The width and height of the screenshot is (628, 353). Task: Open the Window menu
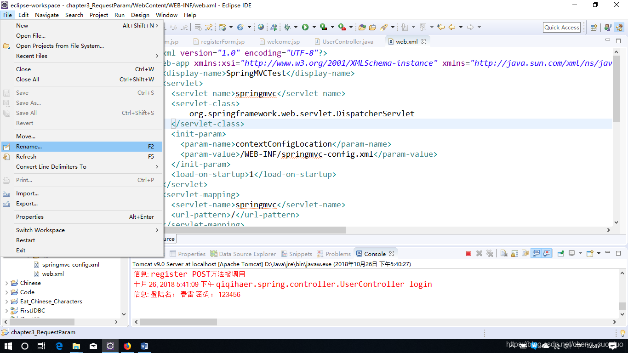pyautogui.click(x=166, y=15)
